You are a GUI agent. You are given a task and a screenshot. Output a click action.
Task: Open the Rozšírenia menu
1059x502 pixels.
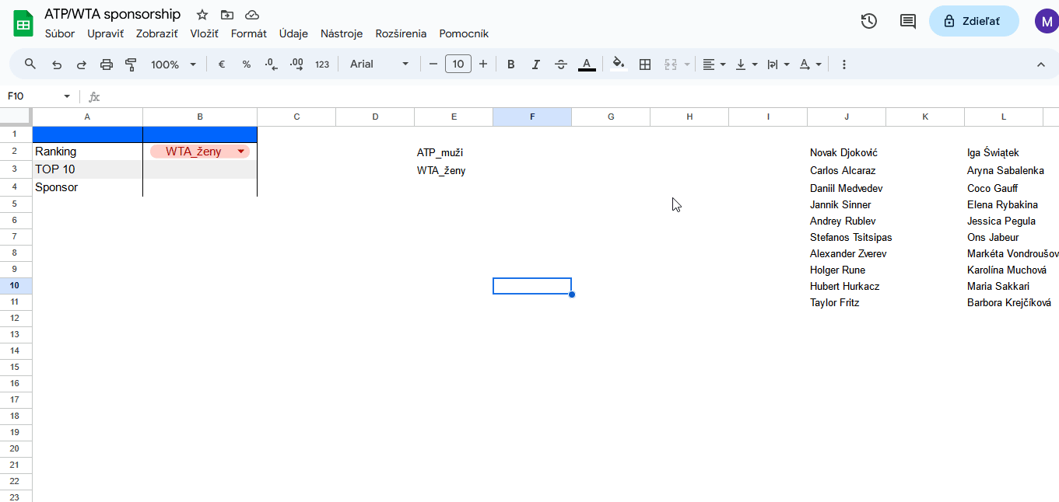click(x=401, y=33)
